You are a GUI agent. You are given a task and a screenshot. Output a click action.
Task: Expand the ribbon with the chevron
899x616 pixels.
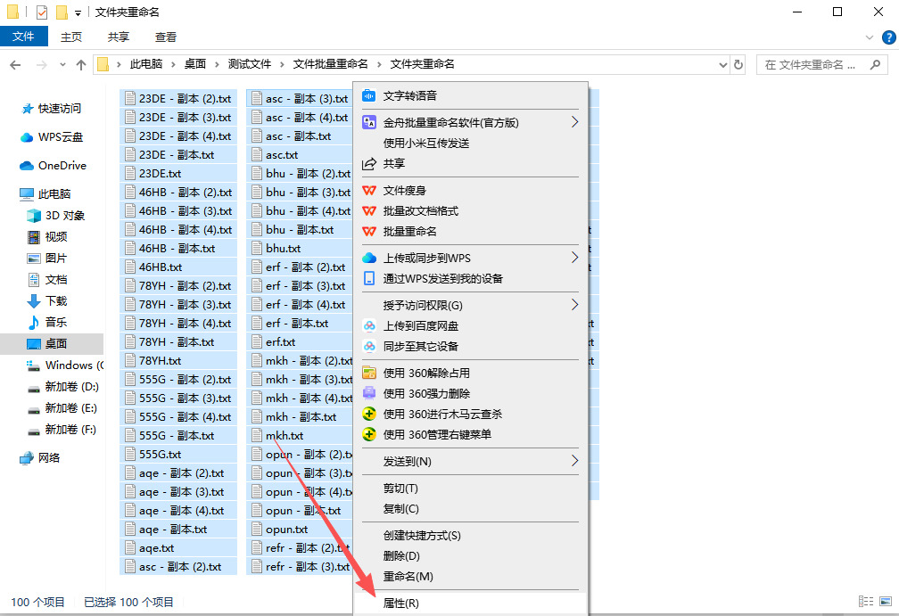(870, 37)
